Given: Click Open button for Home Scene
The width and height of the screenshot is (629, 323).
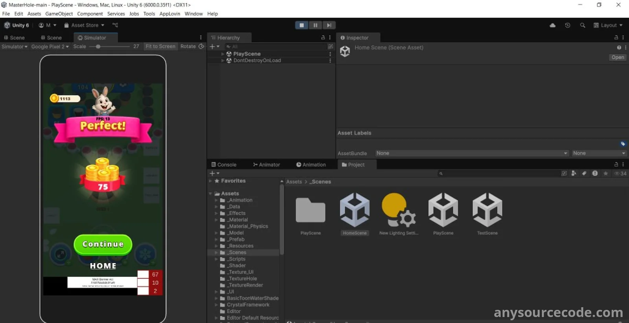Looking at the screenshot, I should coord(617,57).
